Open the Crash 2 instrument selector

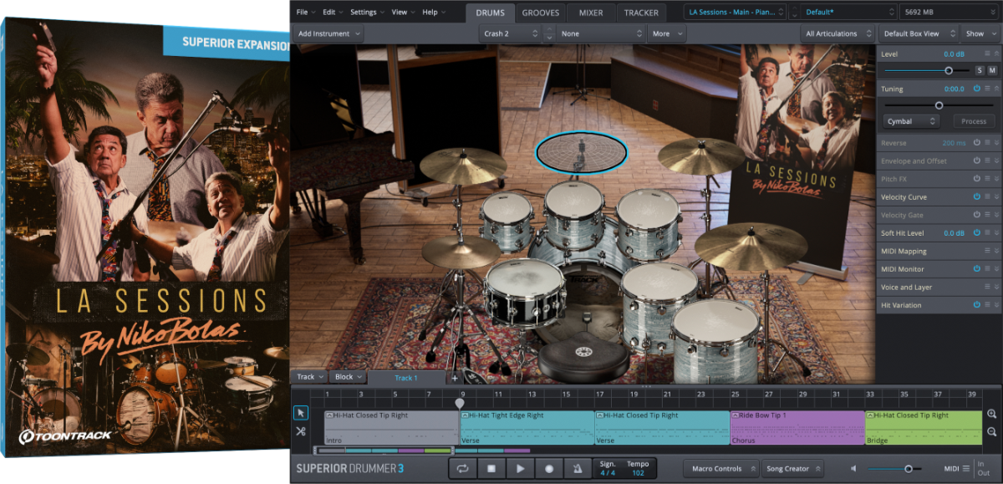tap(510, 33)
